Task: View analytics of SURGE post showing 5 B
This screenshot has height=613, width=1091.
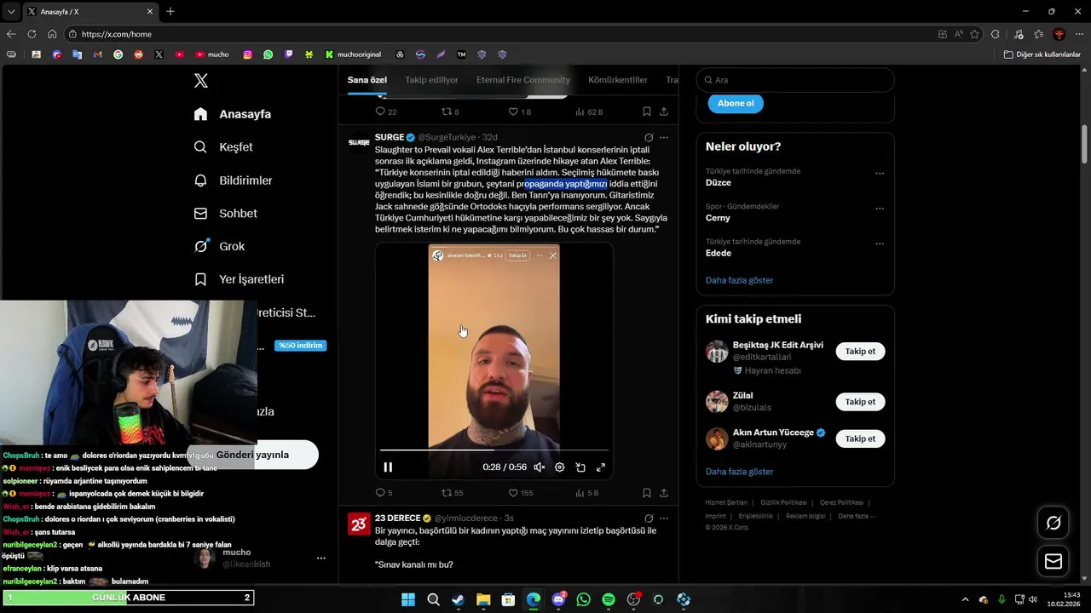Action: 587,493
